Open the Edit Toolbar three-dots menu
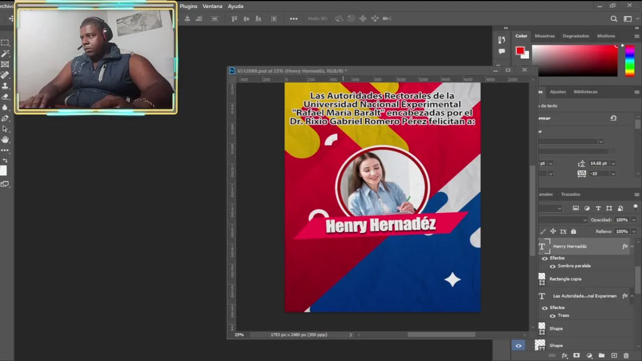 point(5,150)
